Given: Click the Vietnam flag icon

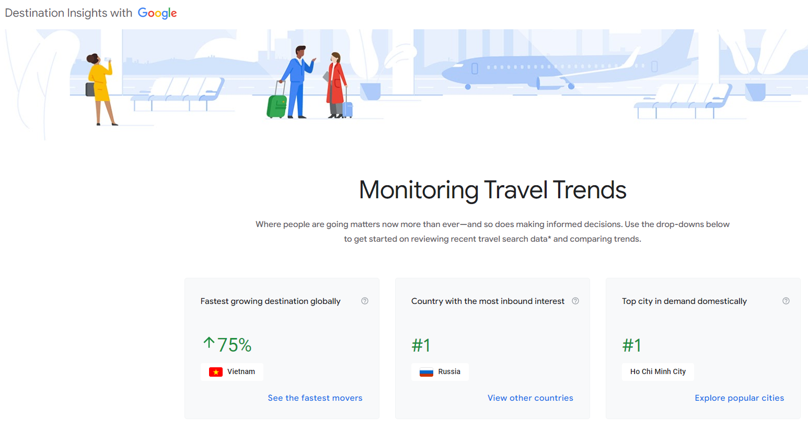Looking at the screenshot, I should click(x=216, y=372).
